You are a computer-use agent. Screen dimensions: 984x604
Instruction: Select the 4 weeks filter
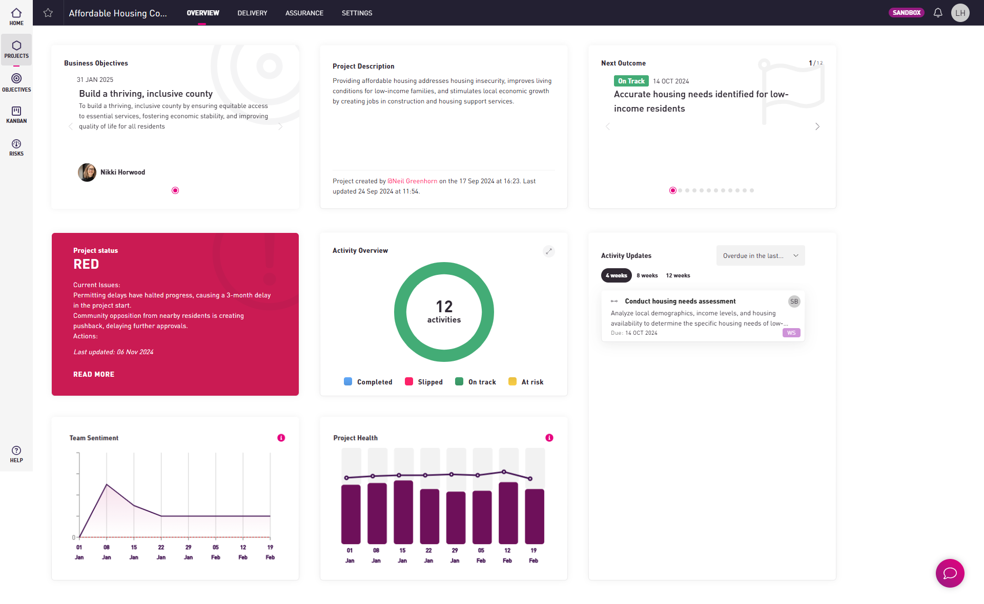(x=617, y=275)
